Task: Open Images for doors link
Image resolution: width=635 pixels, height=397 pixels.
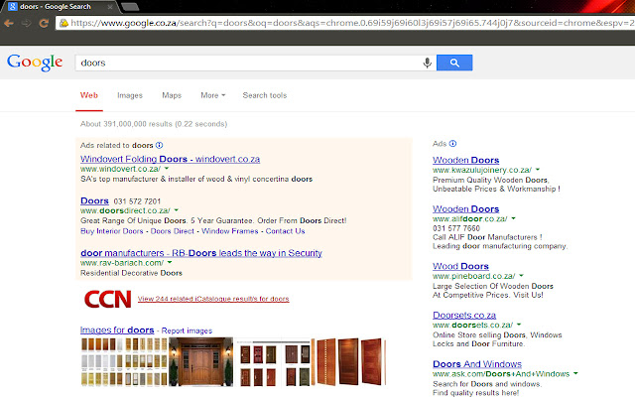Action: pos(117,331)
